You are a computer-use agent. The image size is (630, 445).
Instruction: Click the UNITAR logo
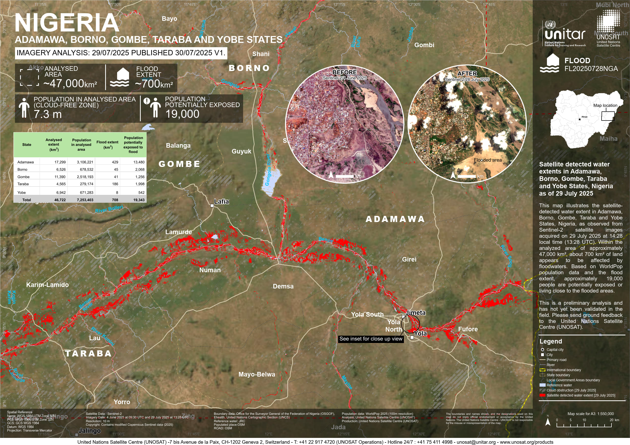(565, 34)
